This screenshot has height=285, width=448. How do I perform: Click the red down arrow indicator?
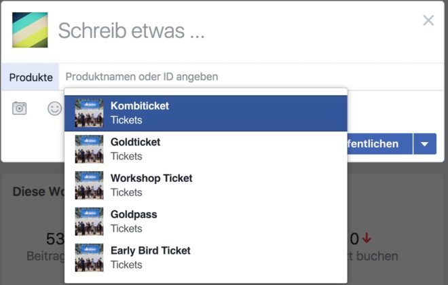367,238
